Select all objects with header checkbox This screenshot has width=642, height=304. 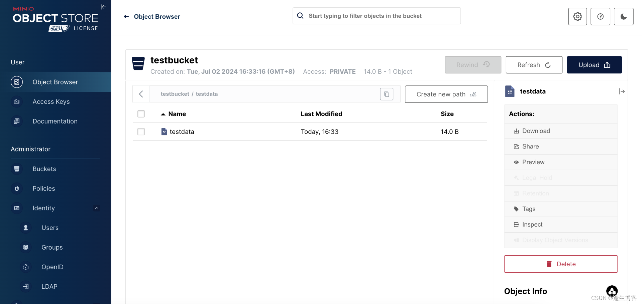pyautogui.click(x=141, y=114)
